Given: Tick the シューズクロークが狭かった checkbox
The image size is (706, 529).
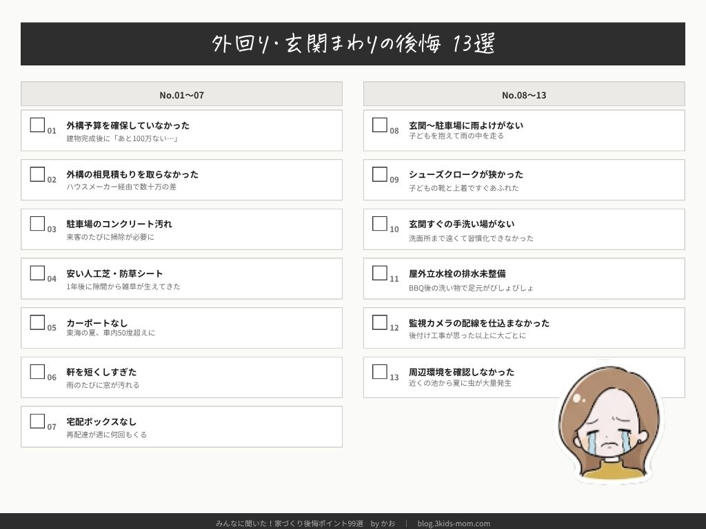Looking at the screenshot, I should click(x=380, y=174).
